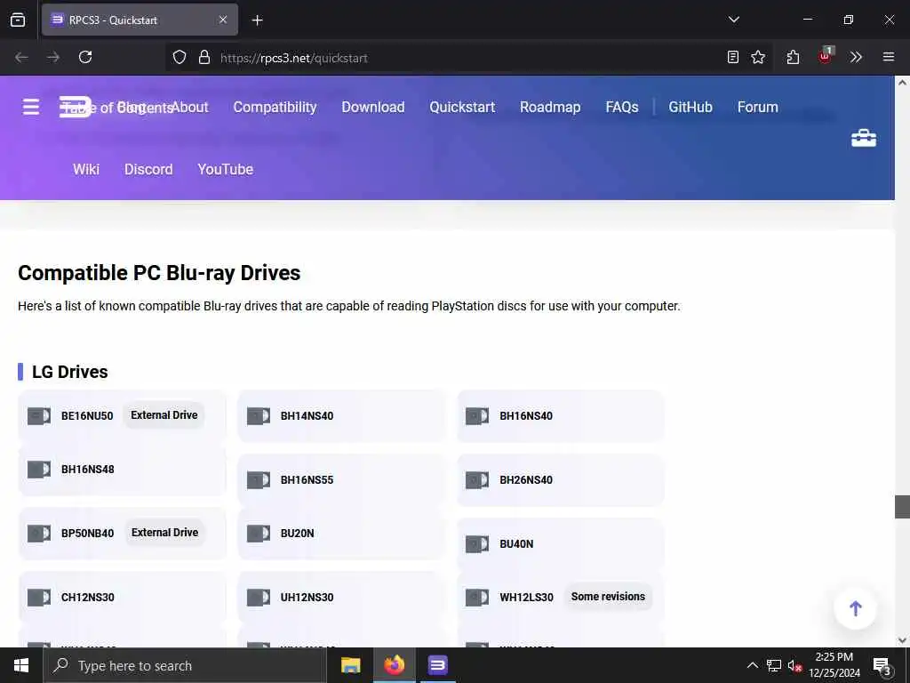Click the drive icon next to BU40N

click(x=477, y=544)
